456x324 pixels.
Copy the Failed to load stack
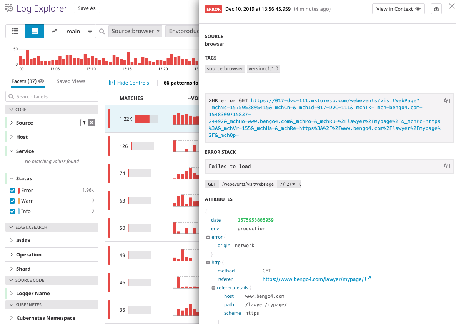[447, 166]
